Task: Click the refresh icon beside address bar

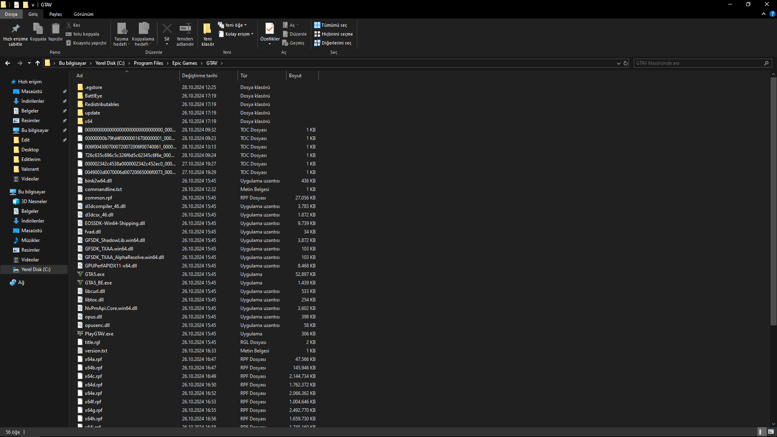Action: click(x=626, y=63)
